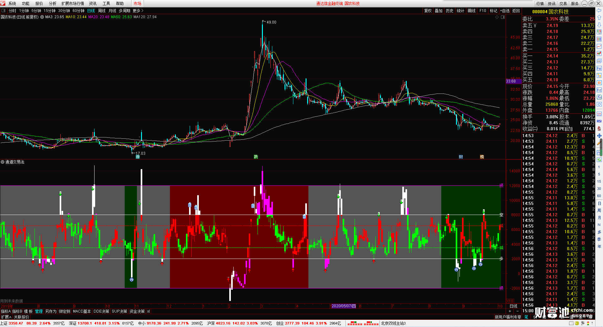Click the 行情 button at the top right
The width and height of the screenshot is (603, 327).
coord(540,3)
